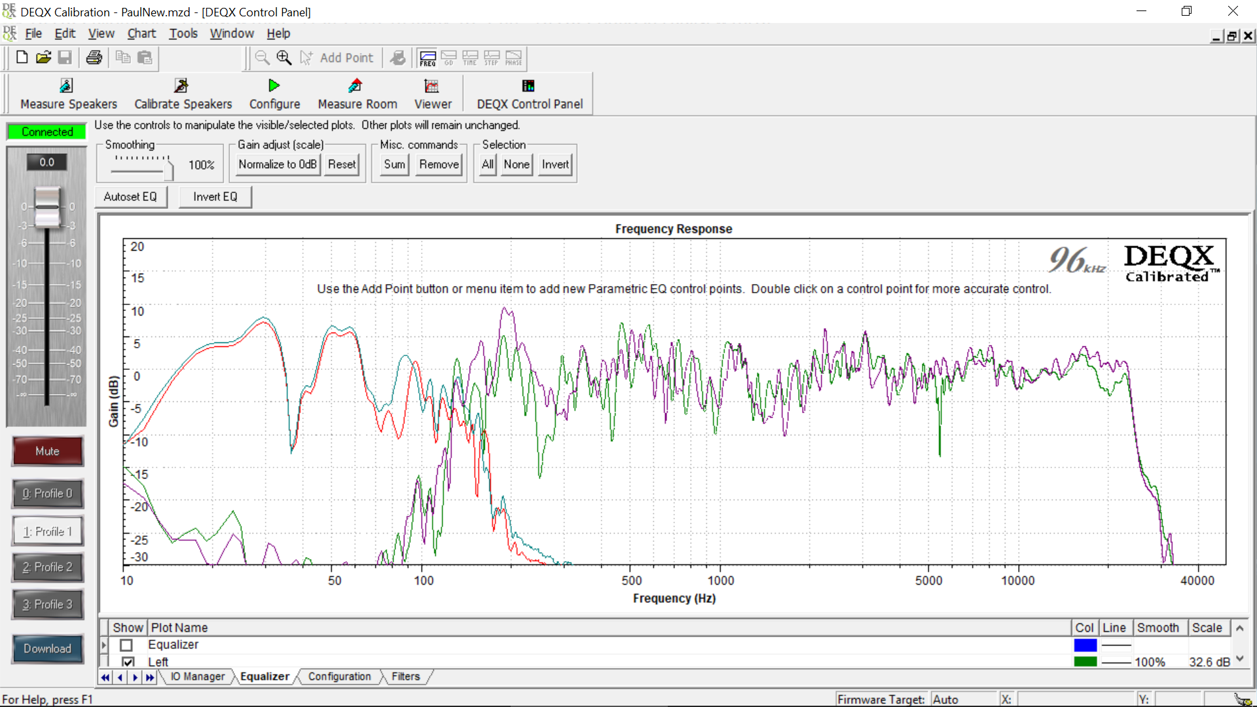Open the Measure Speakers tool
Image resolution: width=1257 pixels, height=707 pixels.
(68, 94)
